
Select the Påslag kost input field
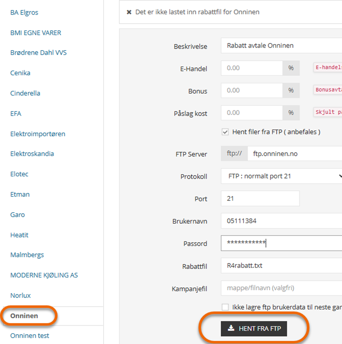(x=252, y=113)
